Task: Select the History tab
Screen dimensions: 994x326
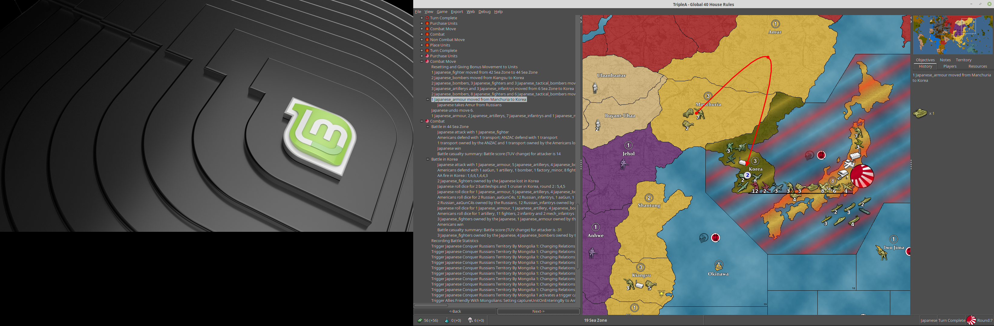Action: [x=925, y=66]
